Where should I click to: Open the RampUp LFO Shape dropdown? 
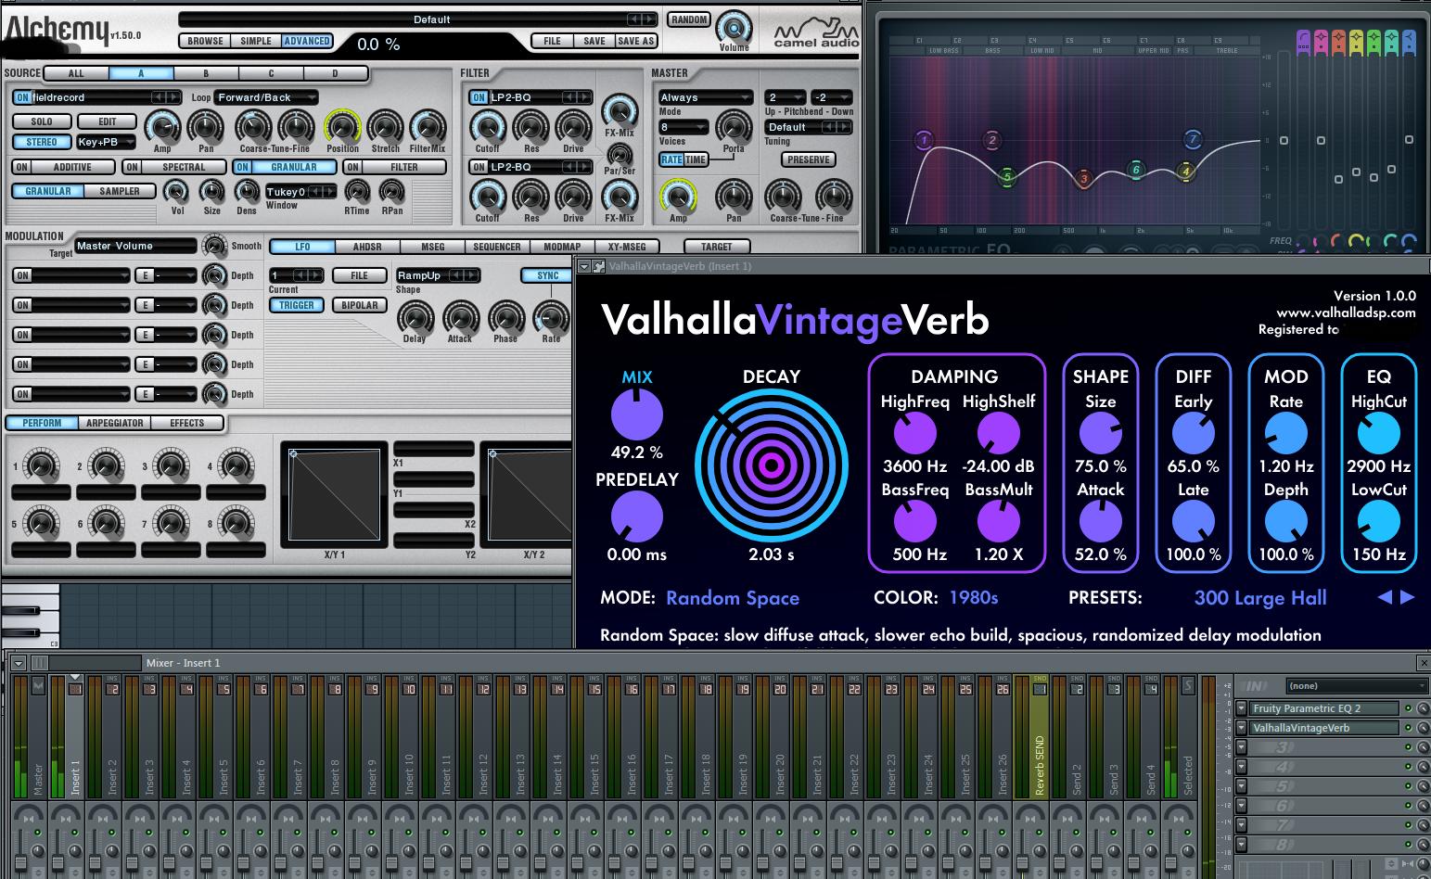click(438, 275)
